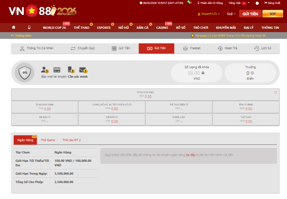The width and height of the screenshot is (287, 199).
Task: Open BẮN CÁ menu
Action: pyautogui.click(x=142, y=28)
